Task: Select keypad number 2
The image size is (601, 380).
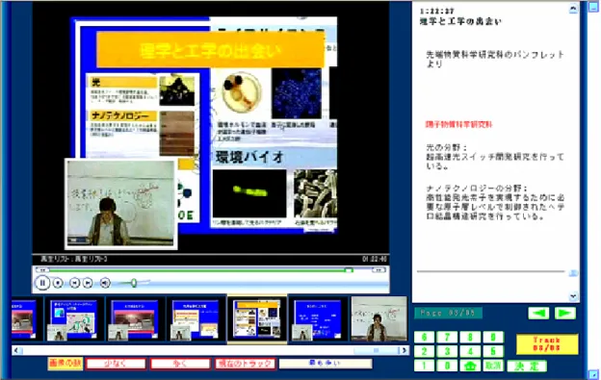Action: (424, 351)
